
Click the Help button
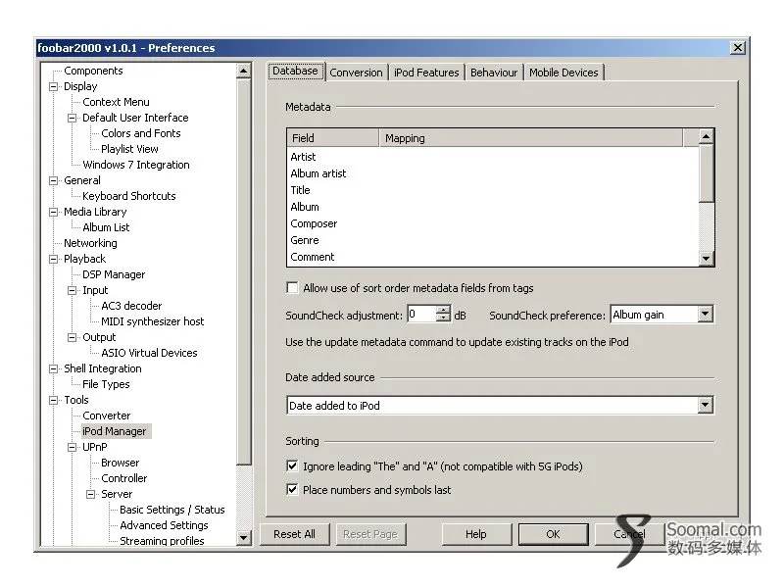tap(476, 534)
